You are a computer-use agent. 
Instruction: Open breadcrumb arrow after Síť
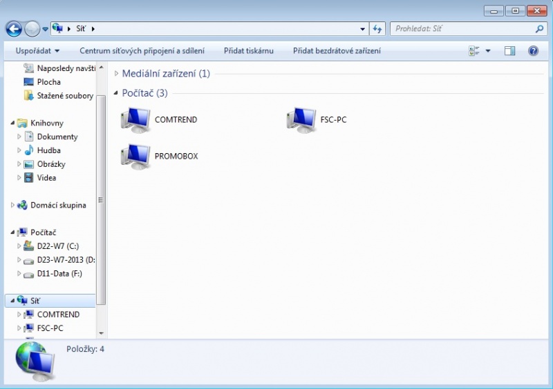(93, 29)
